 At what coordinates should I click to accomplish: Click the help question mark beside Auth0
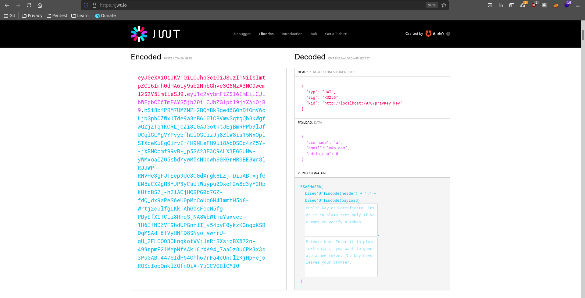pos(448,34)
